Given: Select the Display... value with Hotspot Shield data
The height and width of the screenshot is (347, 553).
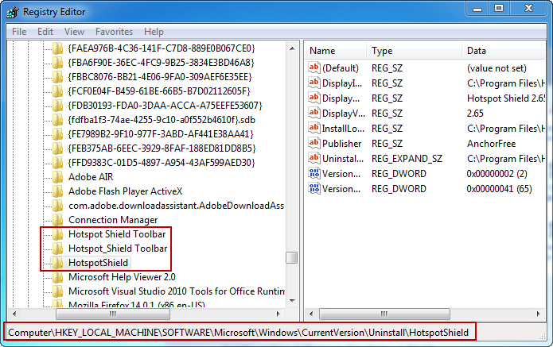Looking at the screenshot, I should (x=341, y=98).
